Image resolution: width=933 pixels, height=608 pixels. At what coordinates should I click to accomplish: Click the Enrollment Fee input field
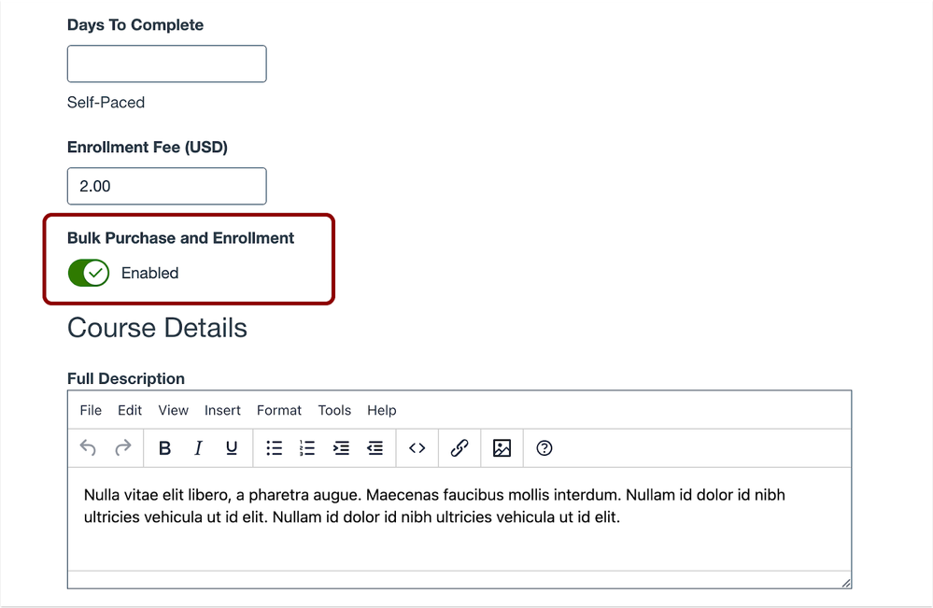coord(166,186)
